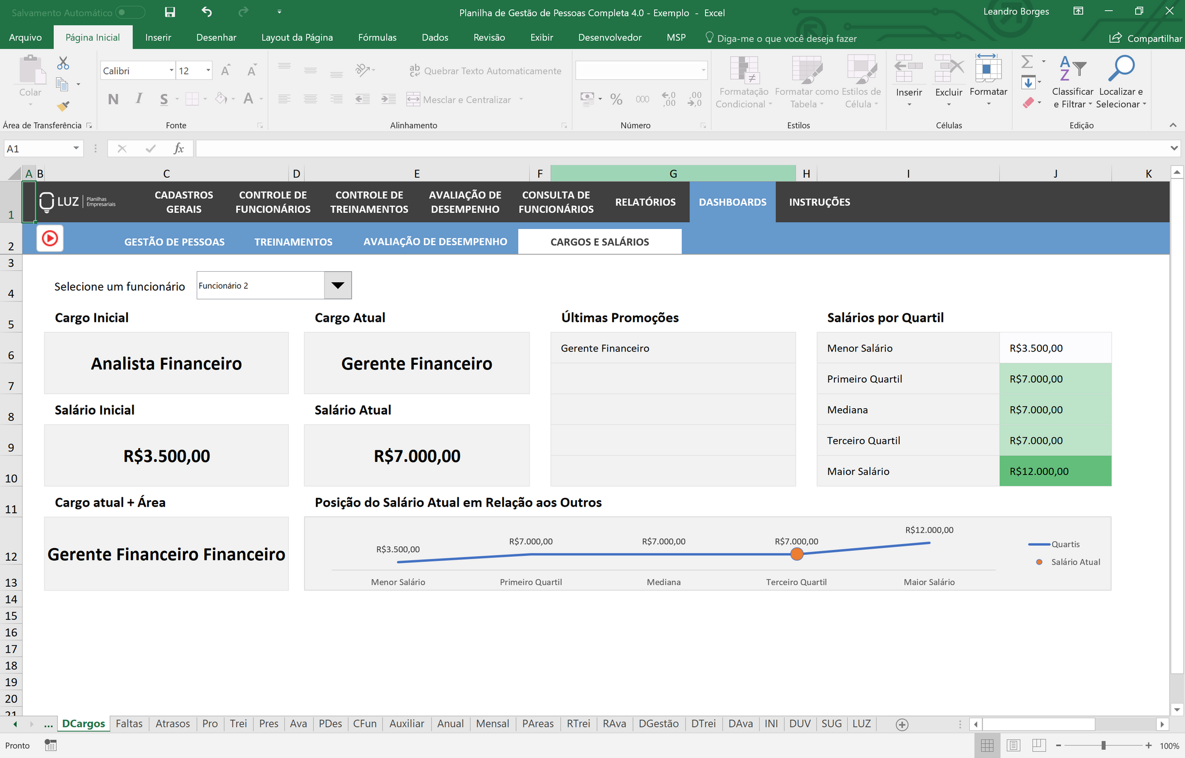Click the AutoSum sigma icon
This screenshot has height=758, width=1185.
(x=1027, y=61)
